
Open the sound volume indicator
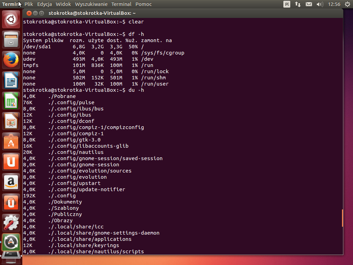[320, 4]
